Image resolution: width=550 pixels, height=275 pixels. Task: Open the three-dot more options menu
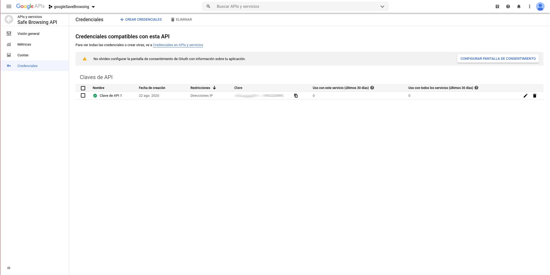click(529, 6)
